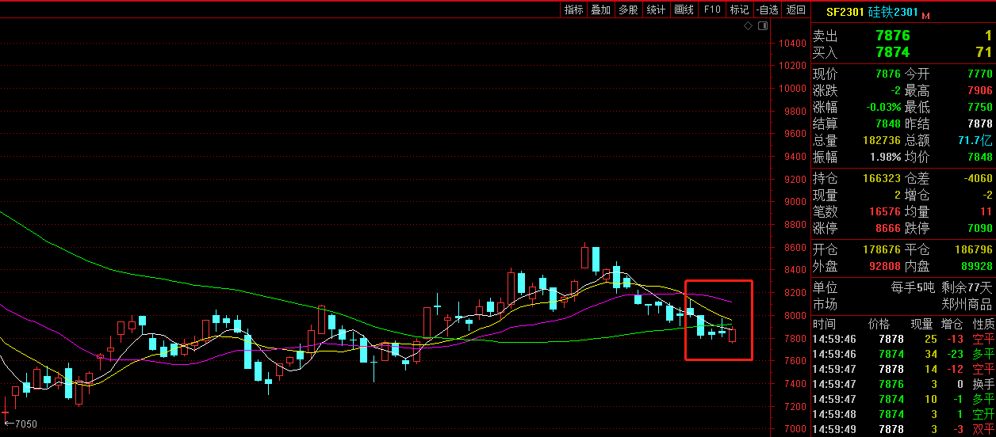Viewport: 996px width, 437px height.
Task: Open the 多股 multi-stock view
Action: coord(628,9)
